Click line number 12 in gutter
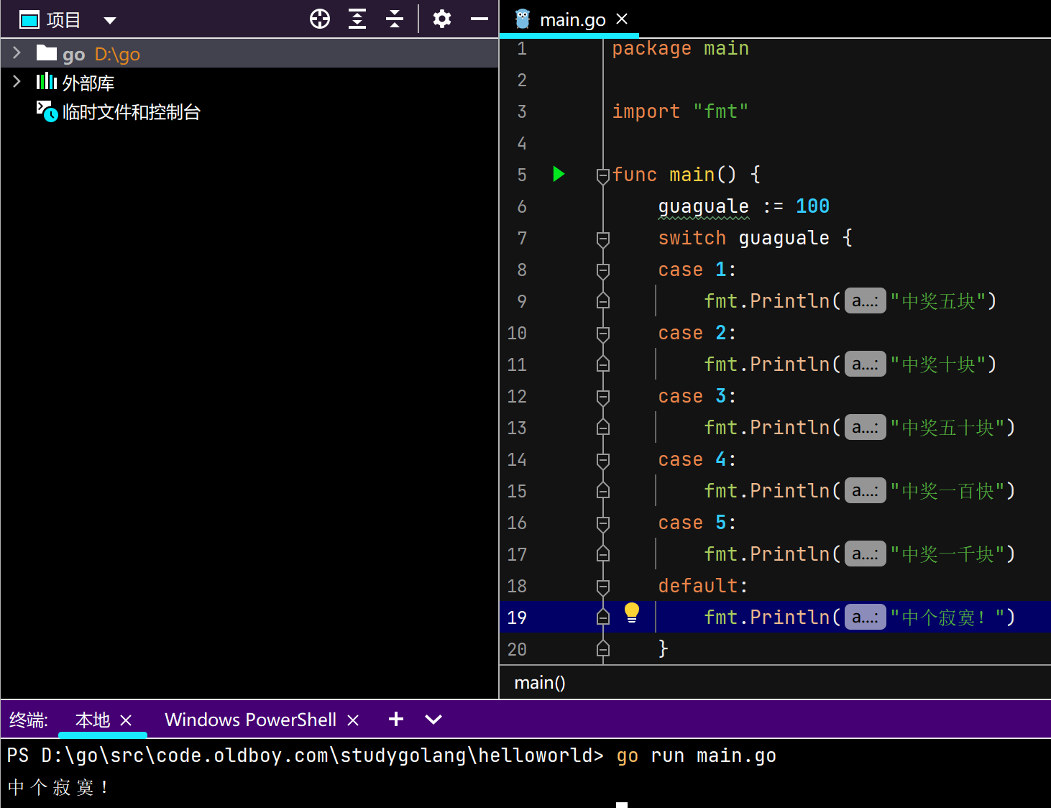The width and height of the screenshot is (1051, 808). pos(517,396)
